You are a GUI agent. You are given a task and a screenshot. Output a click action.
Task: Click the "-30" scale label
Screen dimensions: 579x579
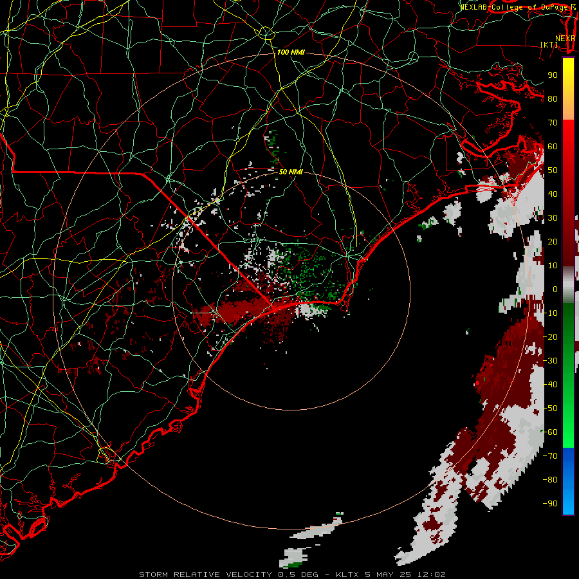(550, 361)
